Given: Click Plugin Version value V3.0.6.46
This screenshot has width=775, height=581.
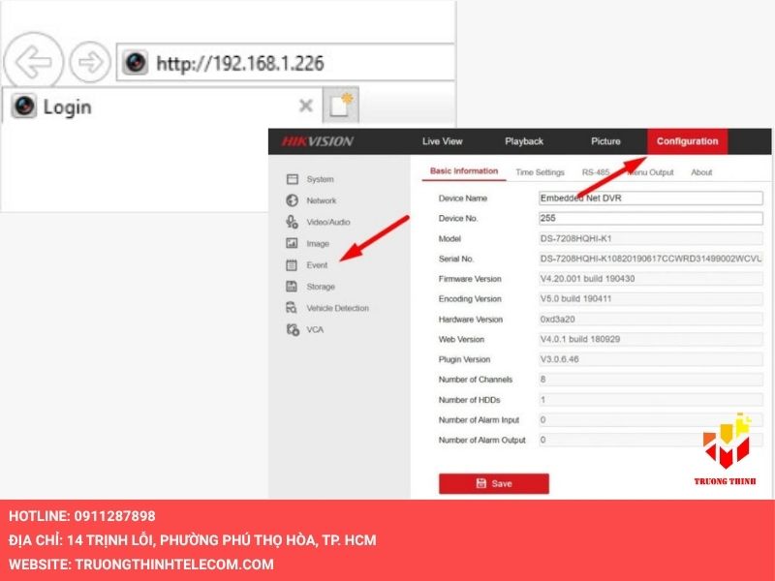Looking at the screenshot, I should (650, 359).
